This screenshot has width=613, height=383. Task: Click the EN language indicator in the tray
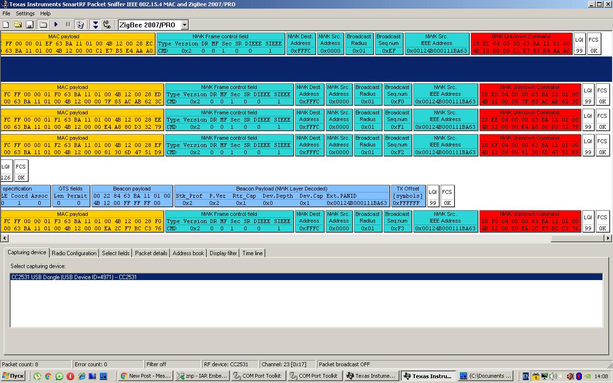[x=525, y=376]
